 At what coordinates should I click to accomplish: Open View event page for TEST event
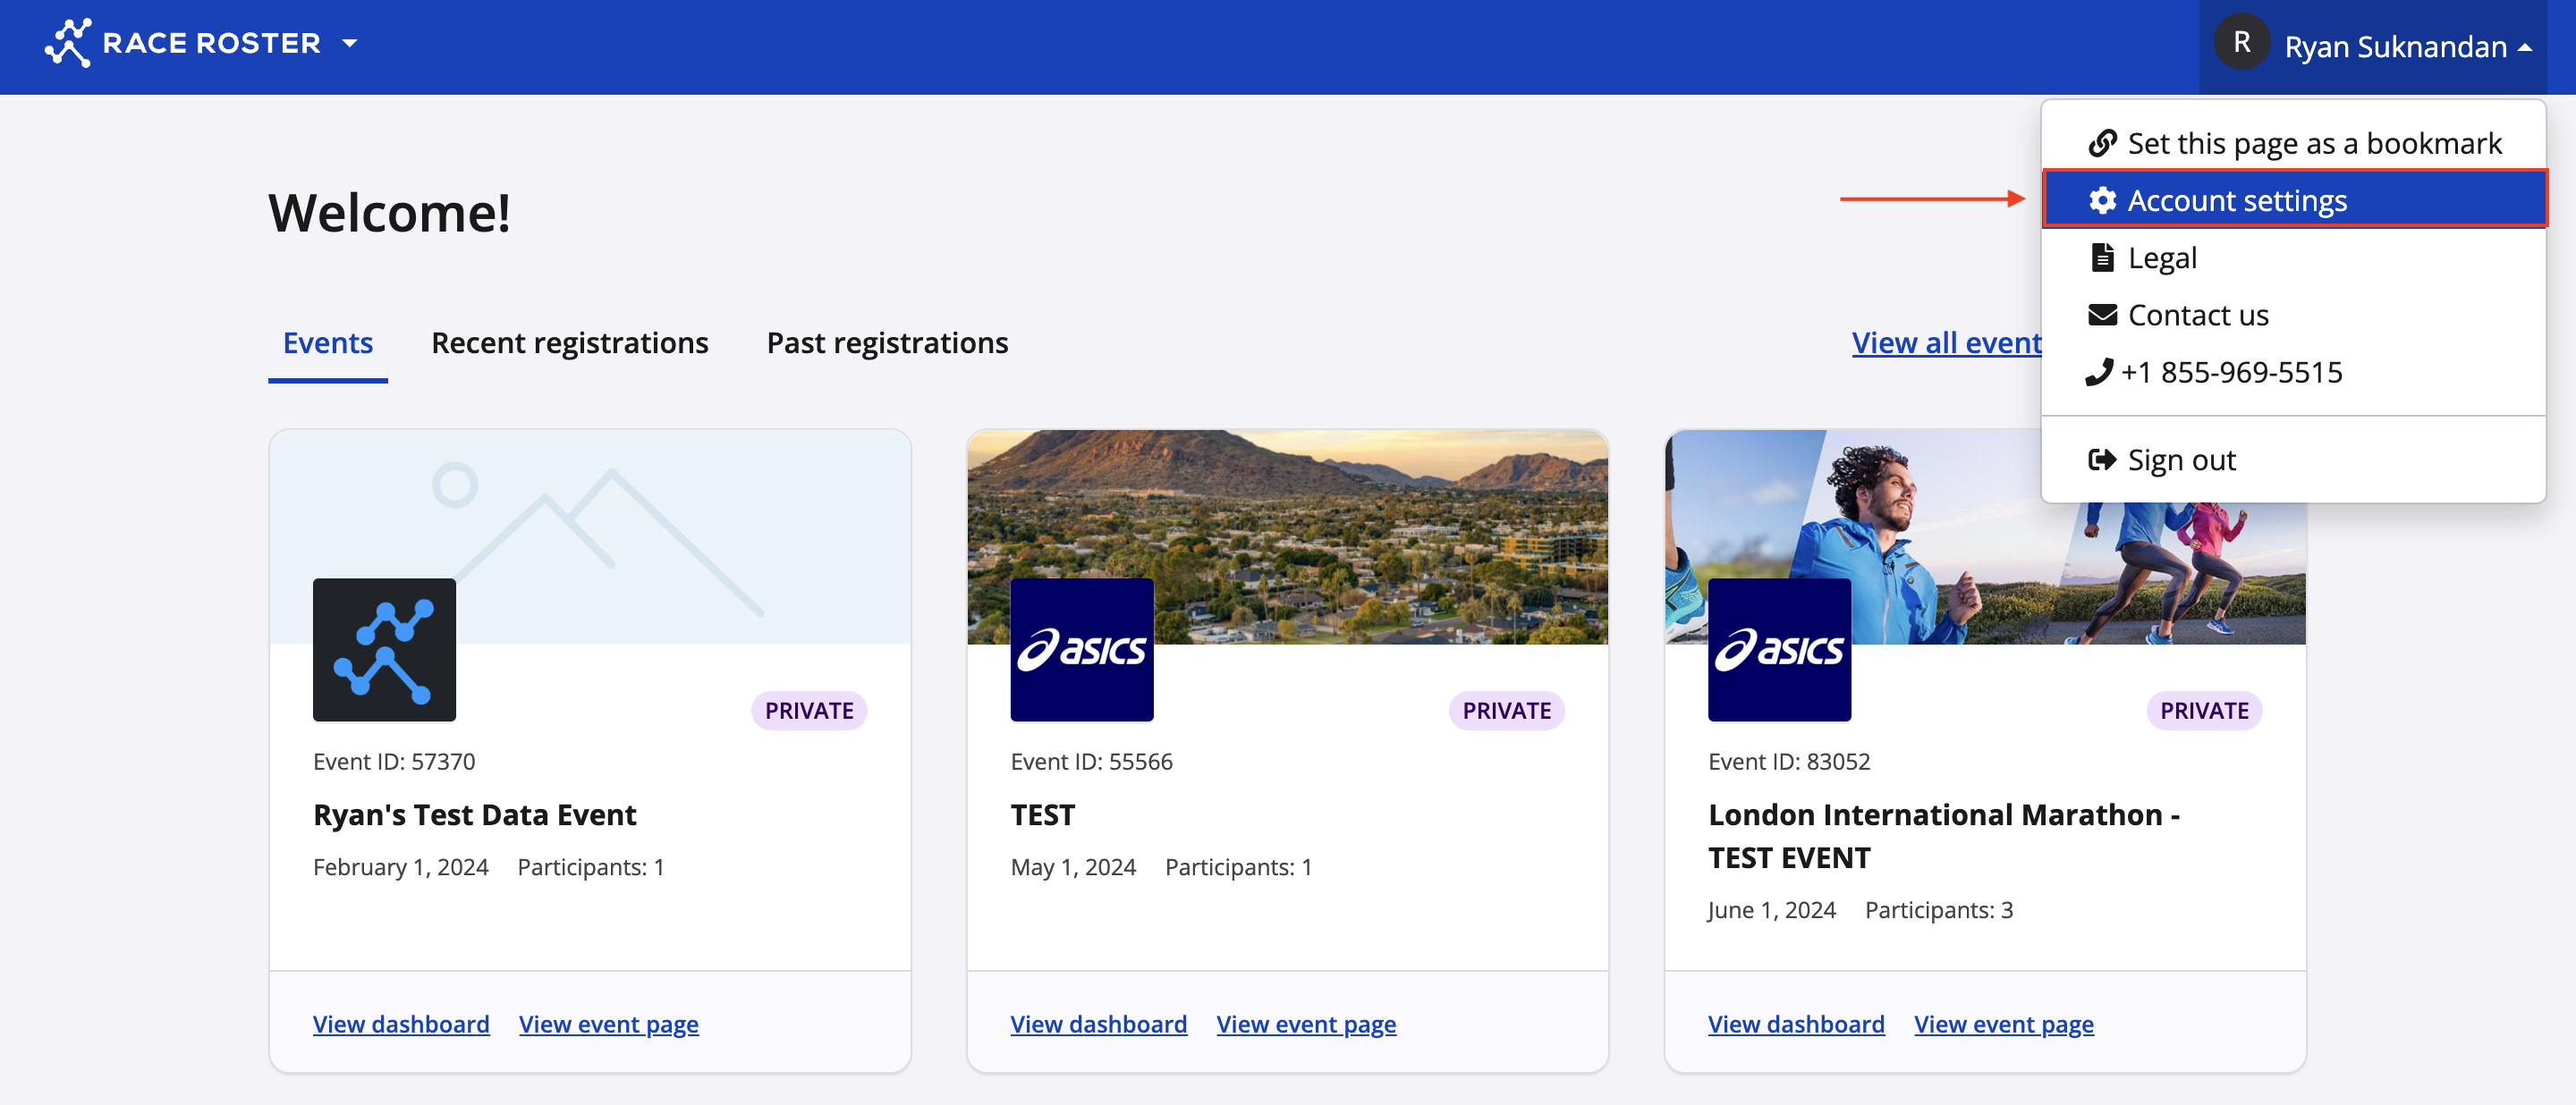pos(1306,1024)
